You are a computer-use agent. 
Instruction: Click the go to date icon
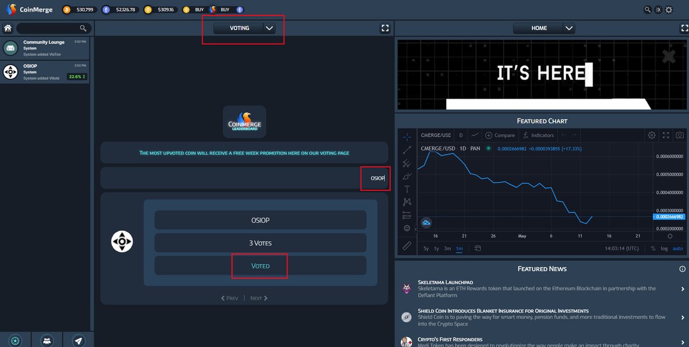[477, 249]
